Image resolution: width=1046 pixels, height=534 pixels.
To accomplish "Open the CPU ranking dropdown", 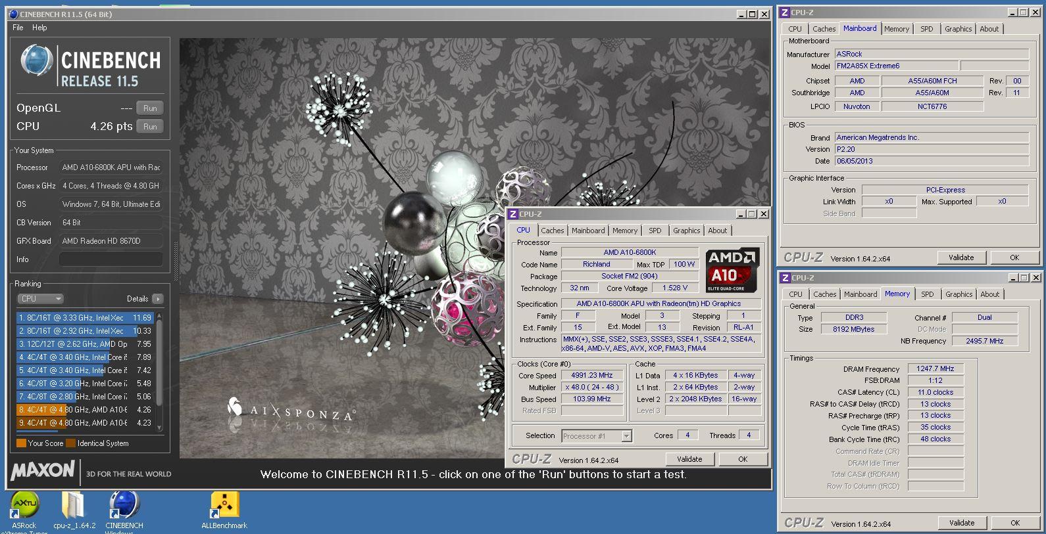I will coord(40,299).
